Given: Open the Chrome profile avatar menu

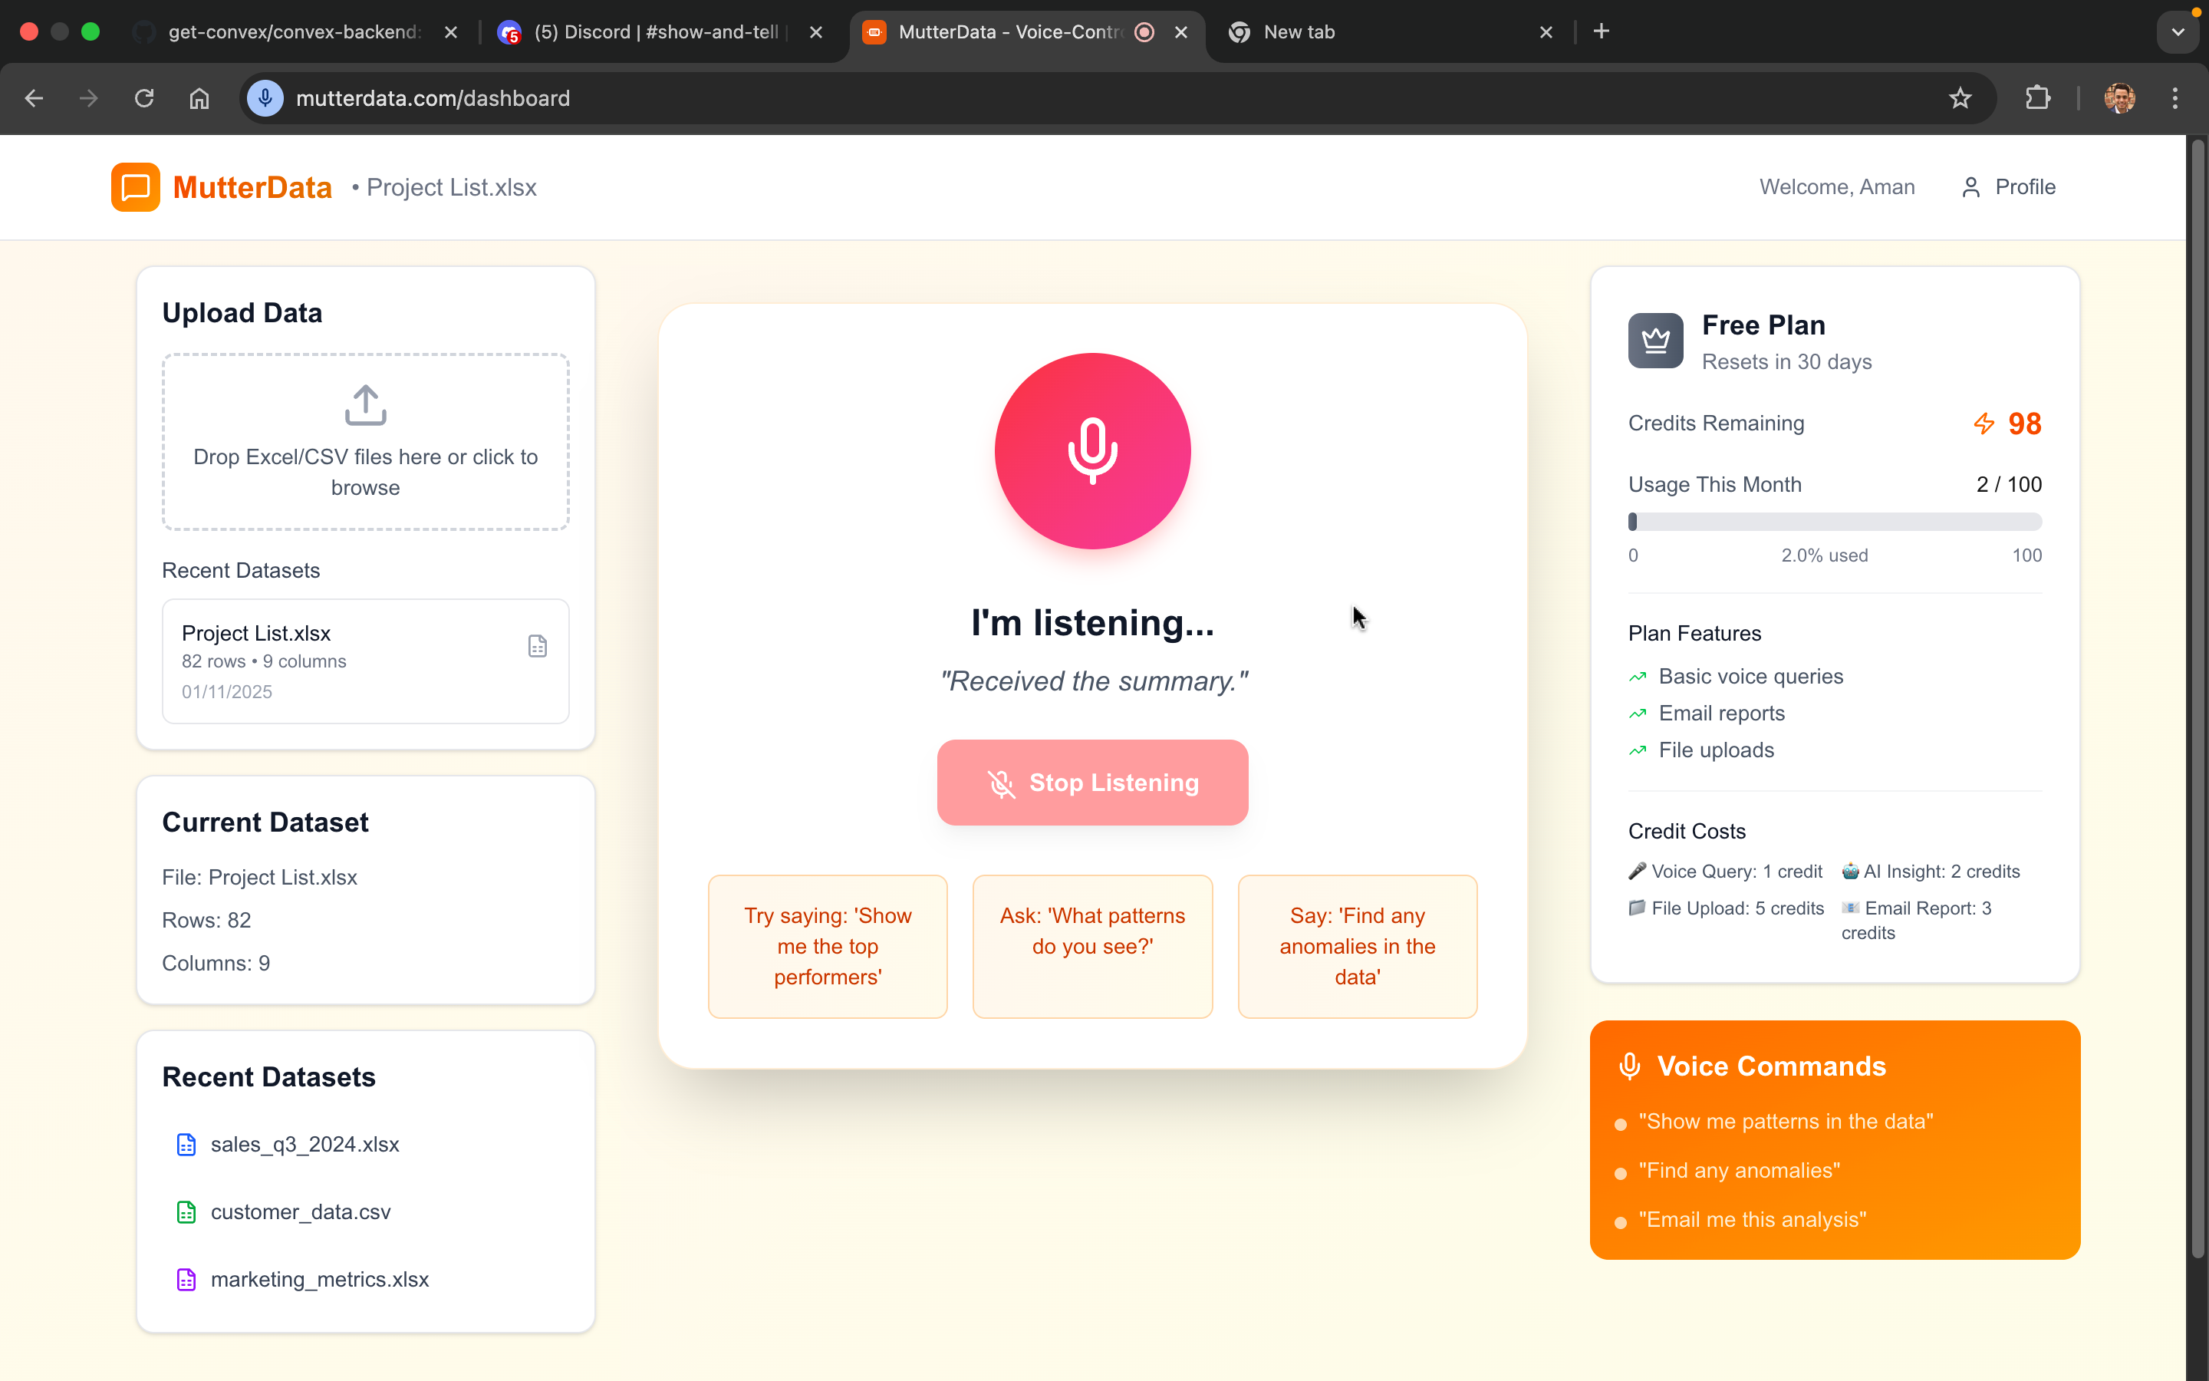Looking at the screenshot, I should [x=2118, y=99].
